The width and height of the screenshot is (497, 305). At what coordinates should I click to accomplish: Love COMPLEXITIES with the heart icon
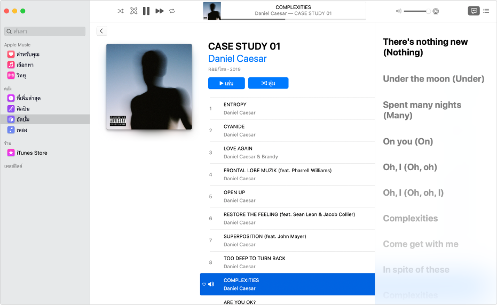pyautogui.click(x=204, y=284)
